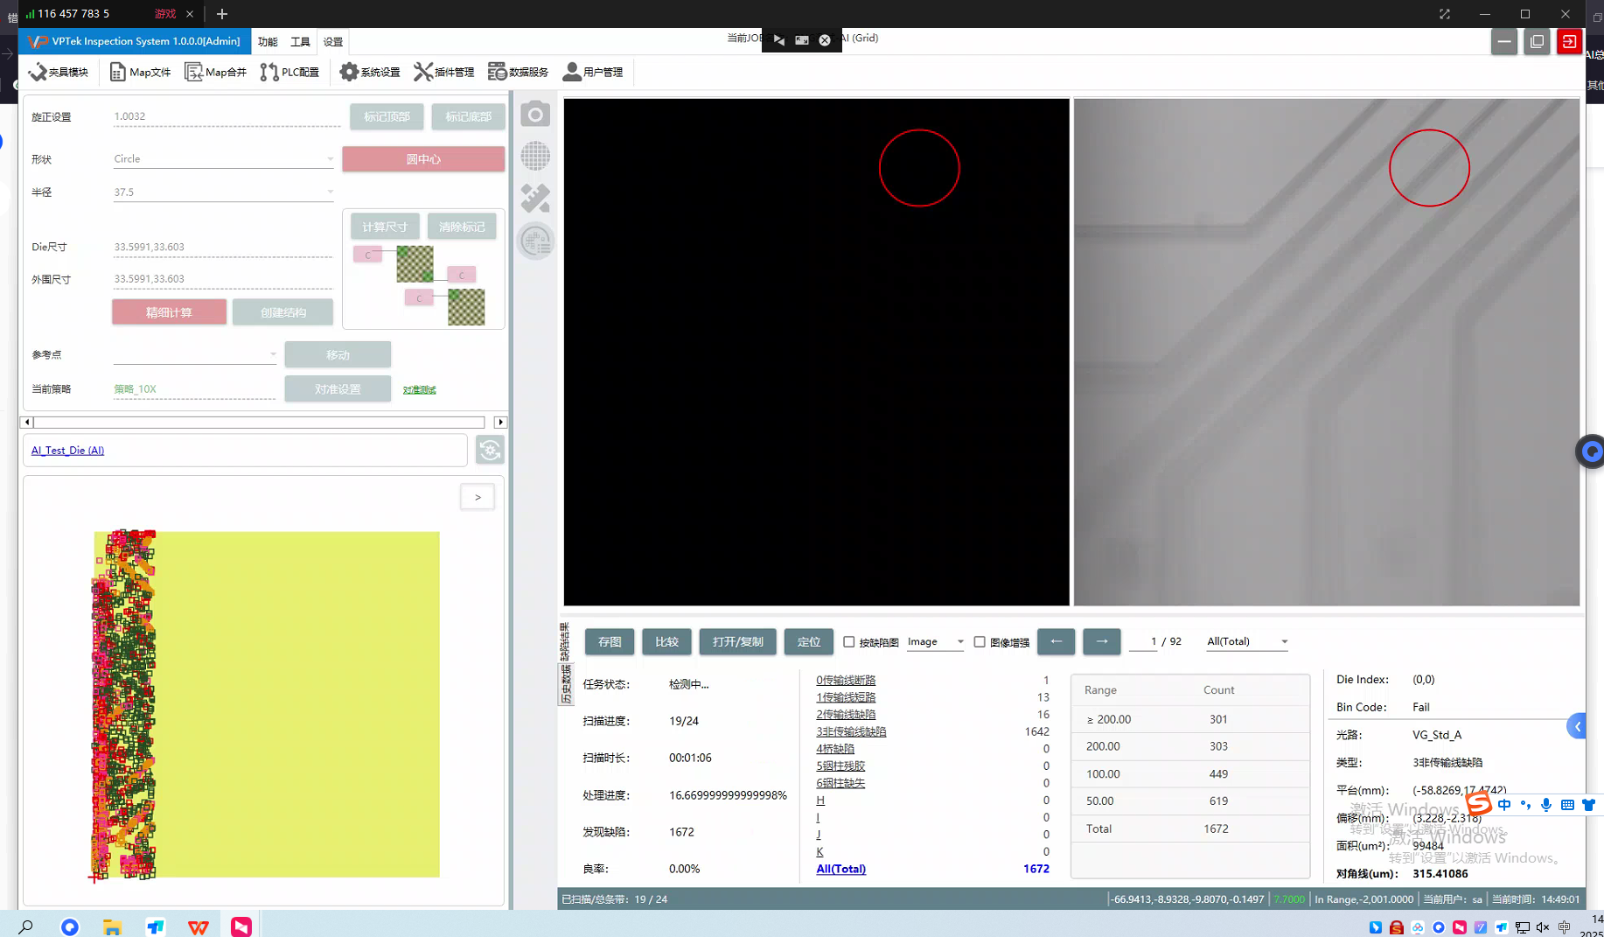Screen dimensions: 1604x937
Task: Click the 精细计算 button
Action: [x=169, y=312]
